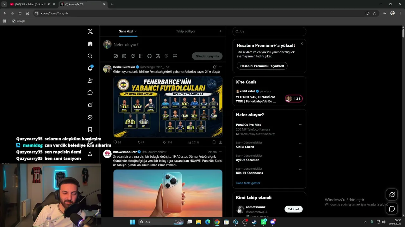Open the Explore magnifier in X sidebar

click(90, 56)
